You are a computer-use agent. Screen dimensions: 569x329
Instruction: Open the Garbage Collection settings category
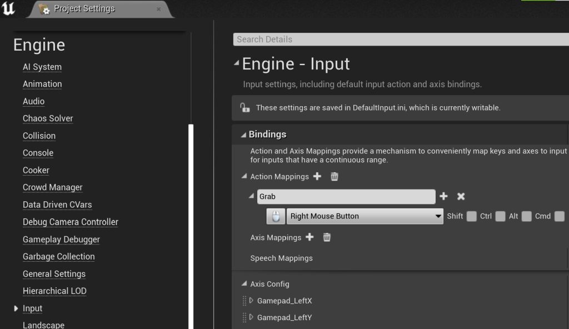pyautogui.click(x=58, y=256)
